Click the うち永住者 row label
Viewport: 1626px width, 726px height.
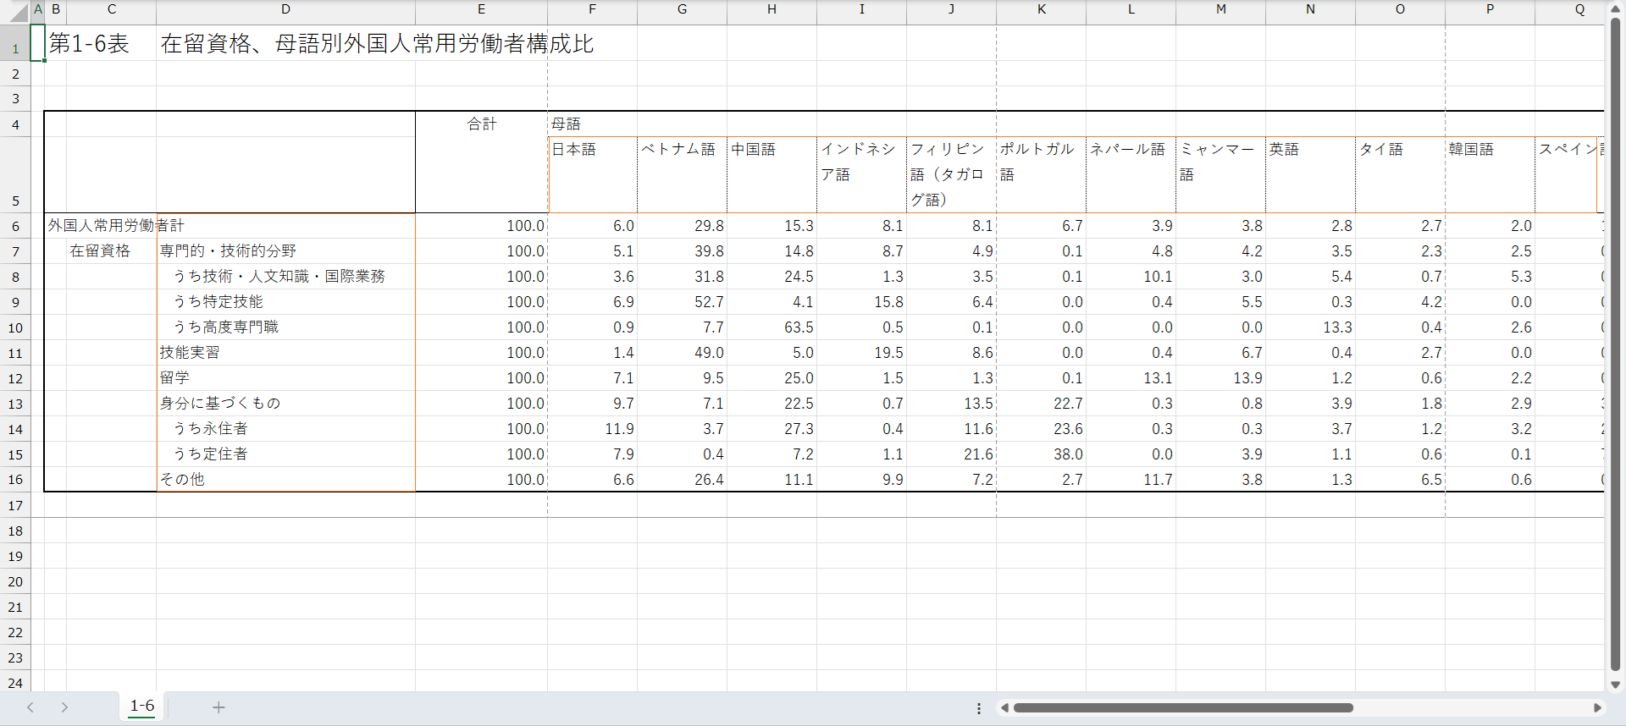point(210,429)
